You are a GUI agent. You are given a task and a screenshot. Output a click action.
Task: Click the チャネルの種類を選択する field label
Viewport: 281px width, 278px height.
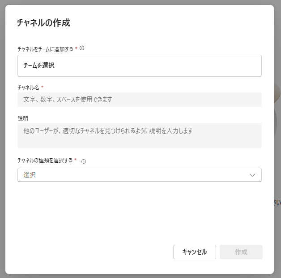(x=45, y=160)
